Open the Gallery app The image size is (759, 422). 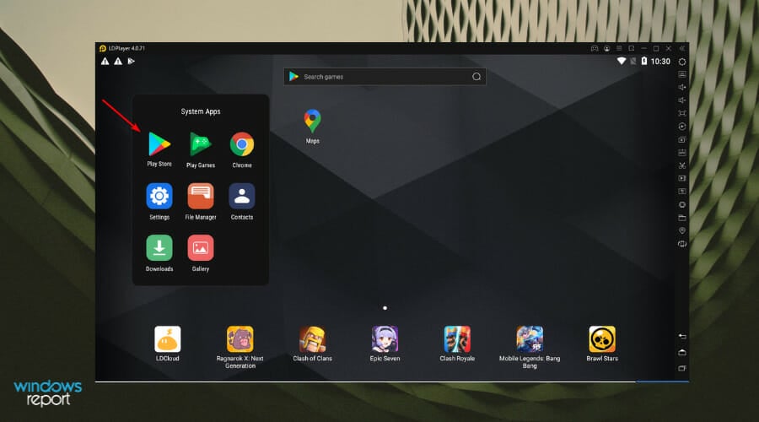coord(201,248)
